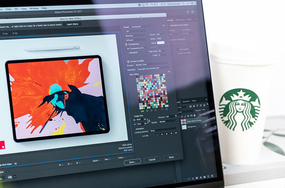Open Metadata Copyright and Contact Info dropdown
Image resolution: width=285 pixels, height=188 pixels.
point(153,68)
